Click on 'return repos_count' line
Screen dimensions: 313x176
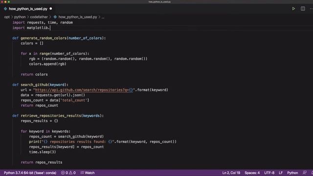[x=39, y=106]
